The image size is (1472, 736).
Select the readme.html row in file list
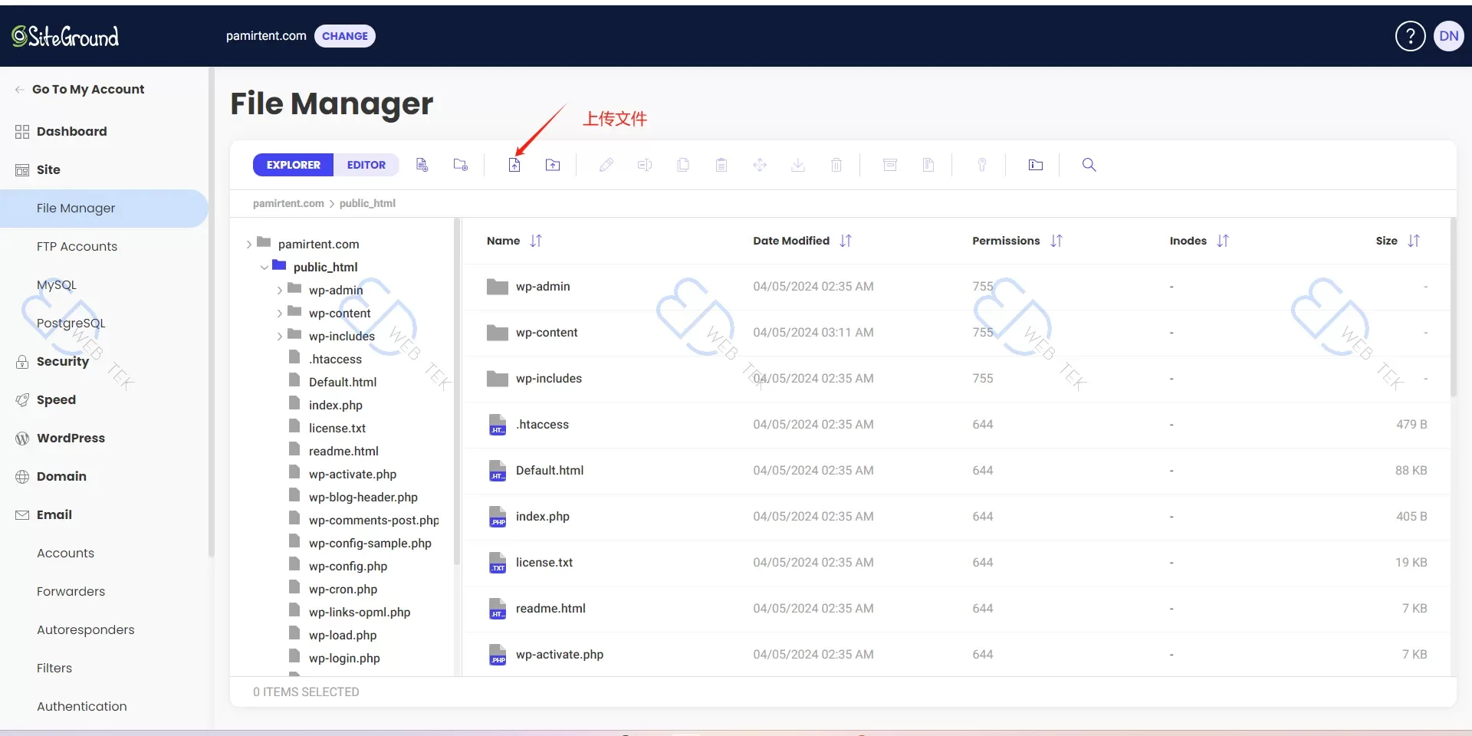point(956,609)
